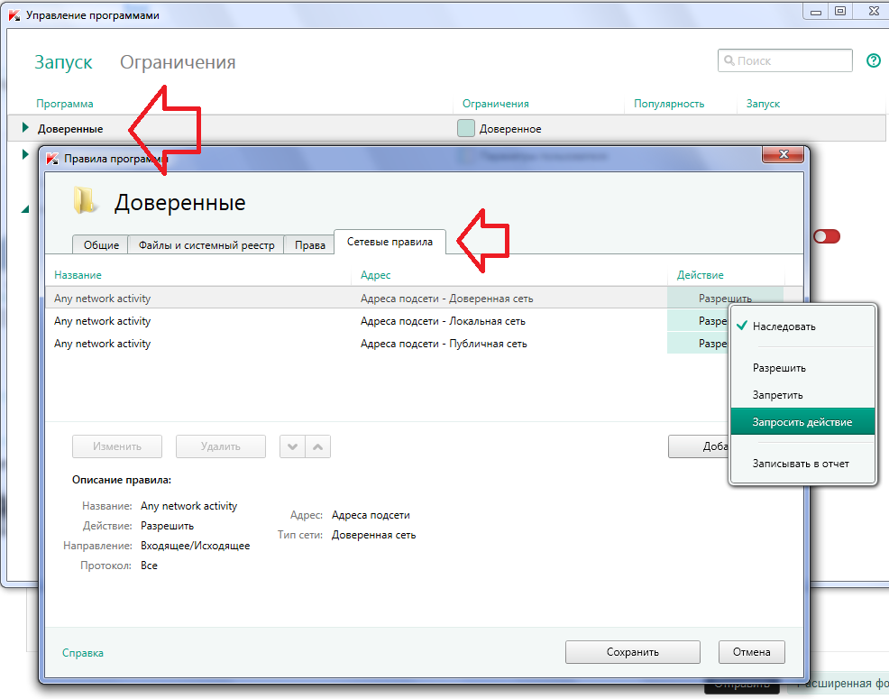Click into the Поиск search field
This screenshot has height=699, width=889.
[x=785, y=60]
